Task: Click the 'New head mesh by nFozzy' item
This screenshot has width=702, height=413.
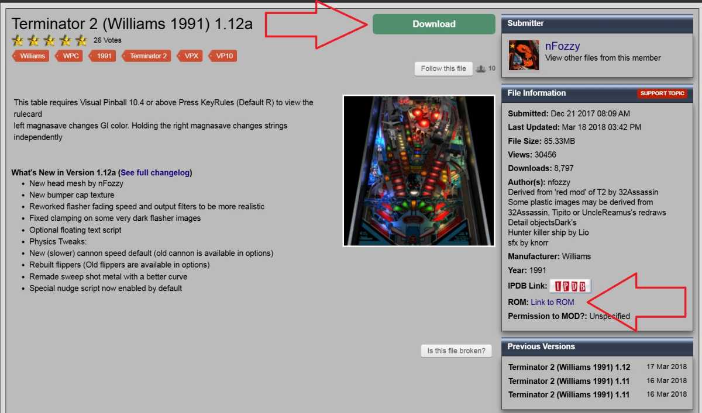Action: click(76, 183)
